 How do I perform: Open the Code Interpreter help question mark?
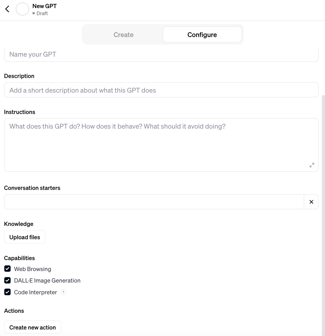pyautogui.click(x=63, y=292)
